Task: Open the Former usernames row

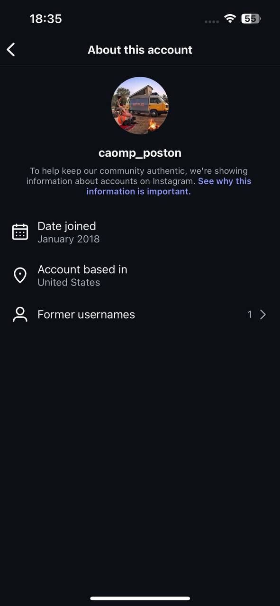Action: coord(140,314)
